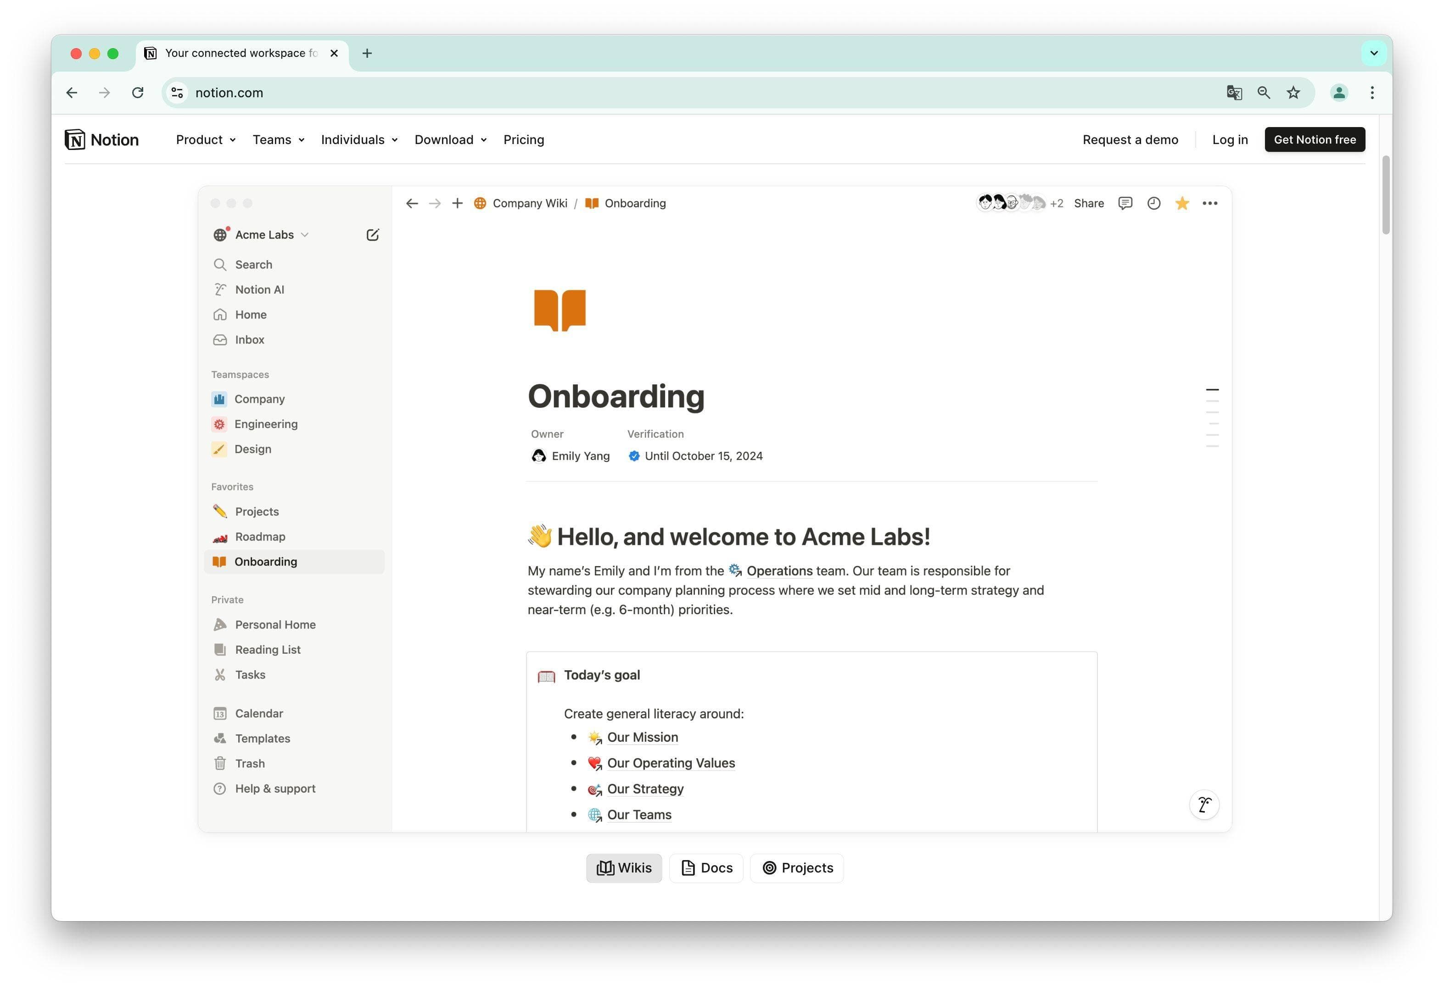Open the three-dot page options menu
This screenshot has width=1444, height=989.
click(x=1210, y=203)
